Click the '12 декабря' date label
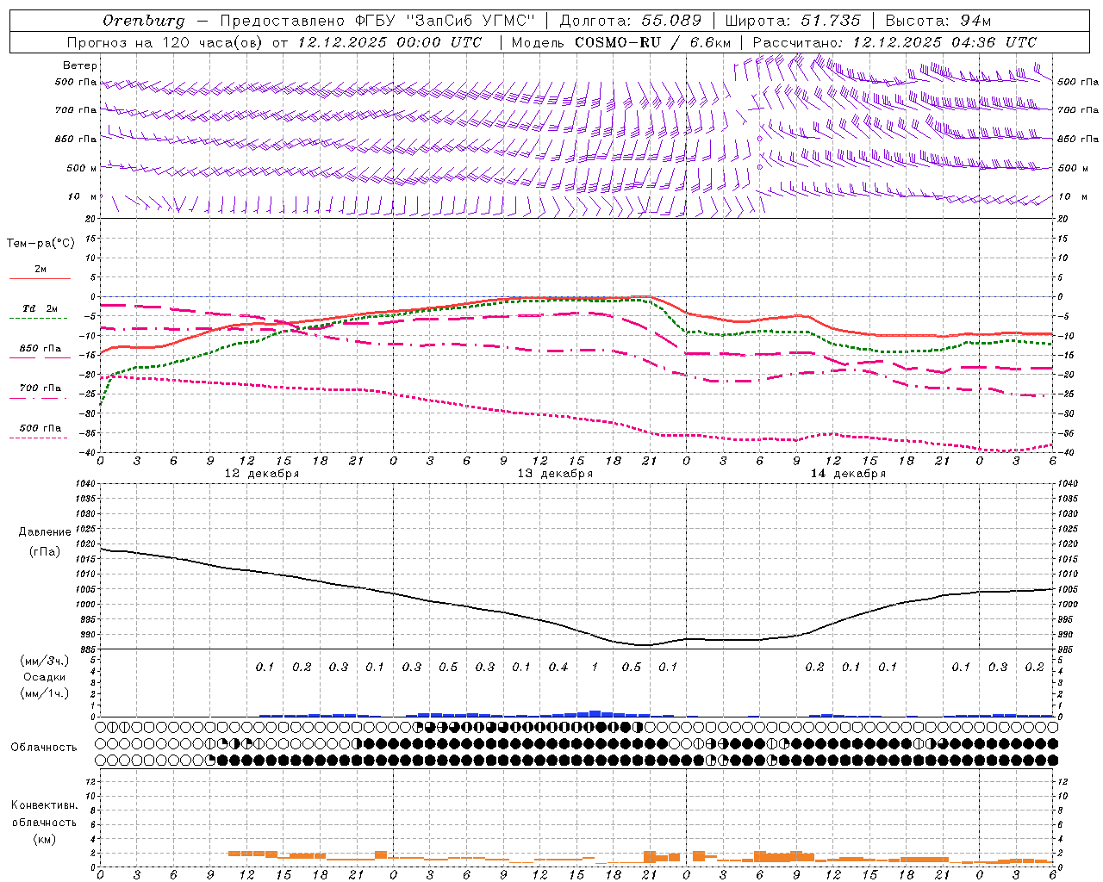 [x=262, y=474]
